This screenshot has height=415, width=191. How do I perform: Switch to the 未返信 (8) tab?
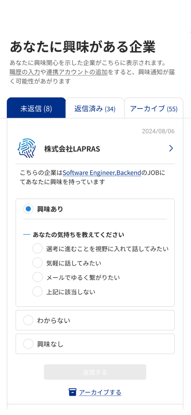coord(36,109)
